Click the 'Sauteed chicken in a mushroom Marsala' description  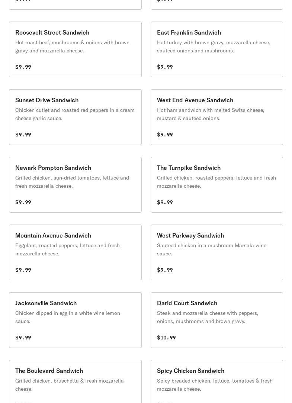[211, 249]
